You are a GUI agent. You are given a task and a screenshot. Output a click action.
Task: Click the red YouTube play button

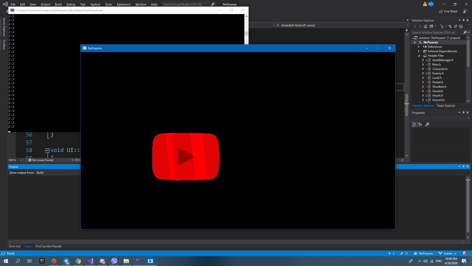[x=185, y=157]
